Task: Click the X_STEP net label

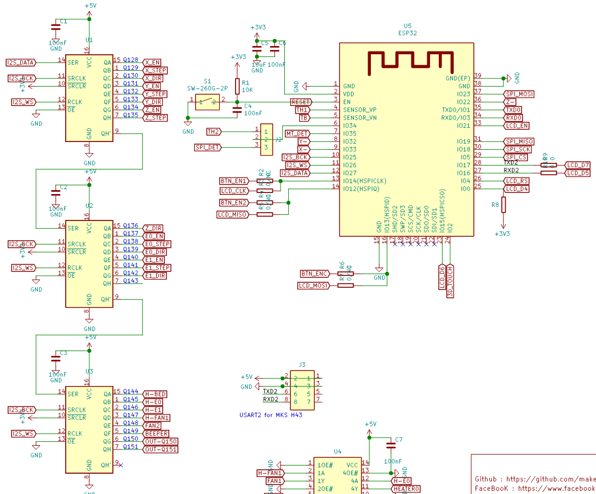Action: 156,70
